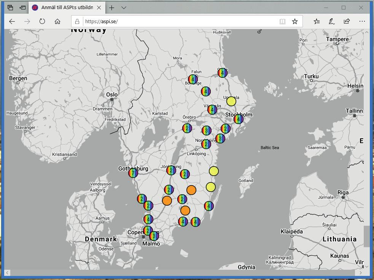This screenshot has width=374, height=280.
Task: Open the Settings and more menu
Action: [362, 21]
